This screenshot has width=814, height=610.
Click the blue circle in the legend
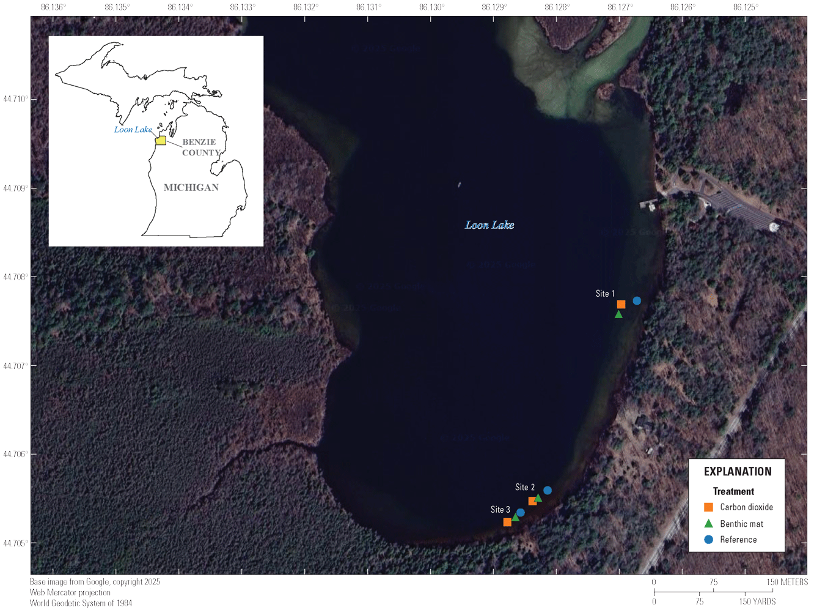click(709, 540)
